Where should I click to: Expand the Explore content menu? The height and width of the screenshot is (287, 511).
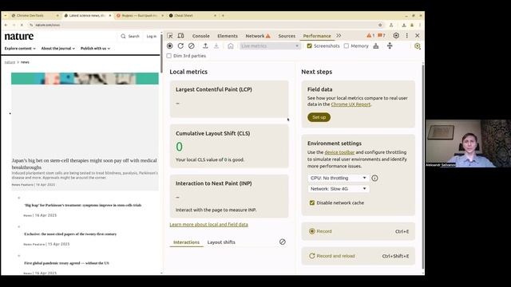(20, 49)
